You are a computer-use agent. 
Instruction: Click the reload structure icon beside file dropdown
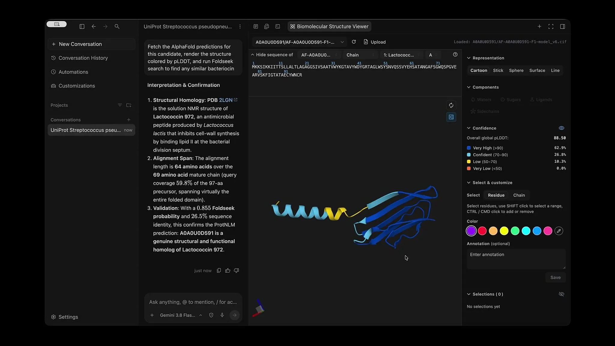[354, 42]
